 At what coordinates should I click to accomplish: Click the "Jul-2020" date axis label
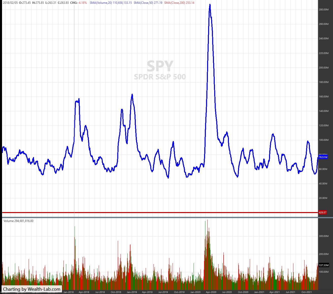pyautogui.click(x=227, y=292)
